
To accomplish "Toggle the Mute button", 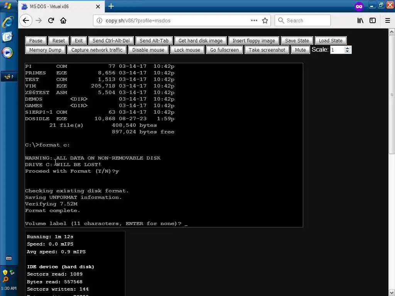I will (300, 50).
